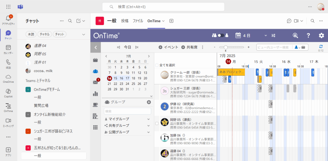
Task: Decrease zoom with the minus button
Action: (x=215, y=47)
